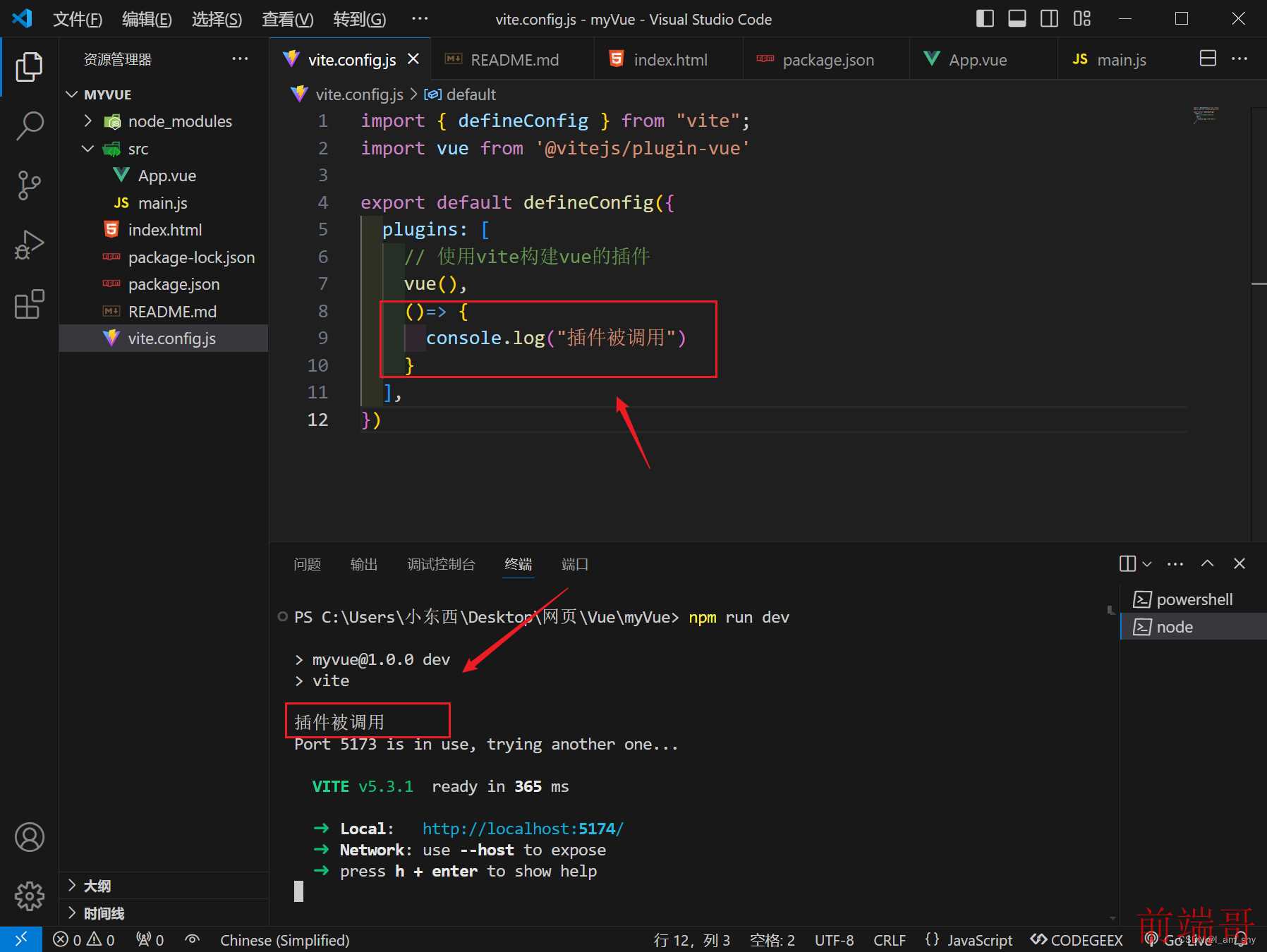Image resolution: width=1267 pixels, height=952 pixels.
Task: Select the node terminal instance
Action: coord(1194,627)
